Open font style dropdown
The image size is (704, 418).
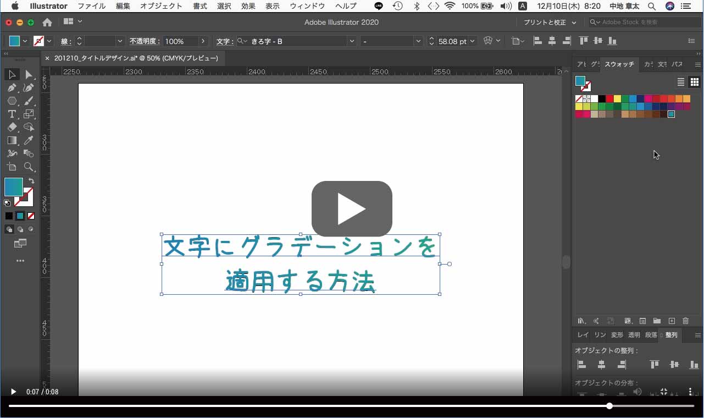tap(418, 41)
